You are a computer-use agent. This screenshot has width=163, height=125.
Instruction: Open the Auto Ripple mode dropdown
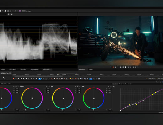[x=83, y=79]
